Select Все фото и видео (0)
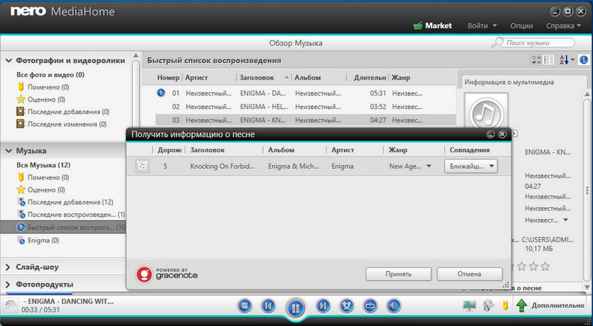Screen dimensions: 593x326 coord(50,75)
